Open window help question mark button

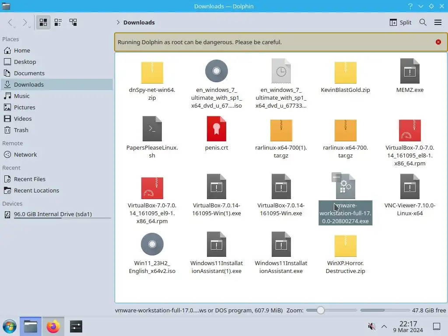410,6
